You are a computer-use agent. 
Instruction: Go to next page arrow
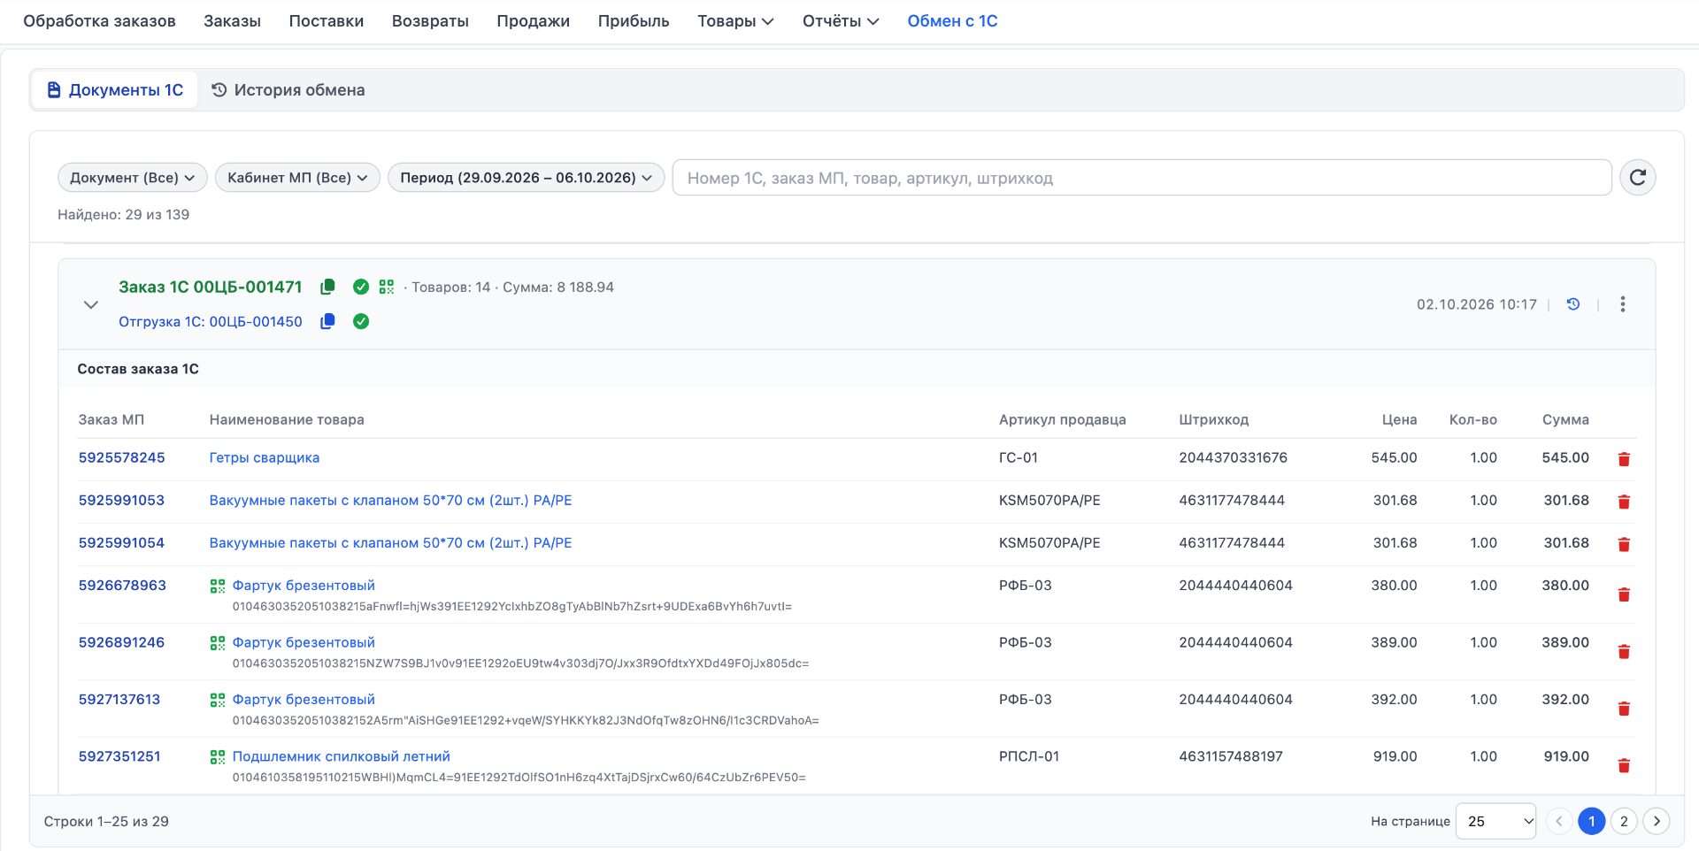point(1657,821)
